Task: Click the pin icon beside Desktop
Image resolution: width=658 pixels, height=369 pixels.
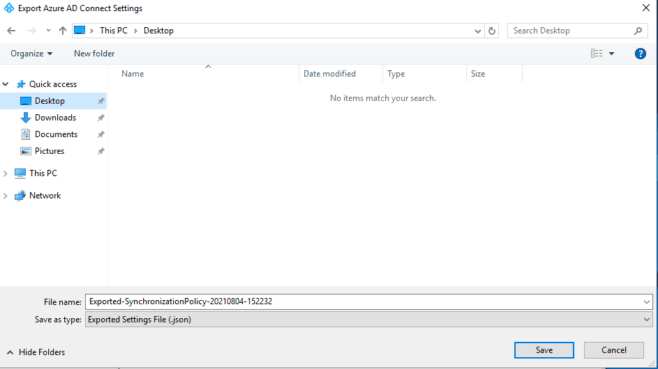Action: [100, 101]
